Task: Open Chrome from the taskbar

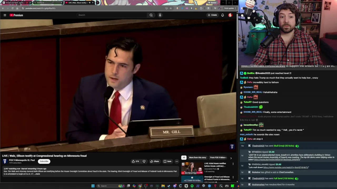Action: [x=140, y=186]
